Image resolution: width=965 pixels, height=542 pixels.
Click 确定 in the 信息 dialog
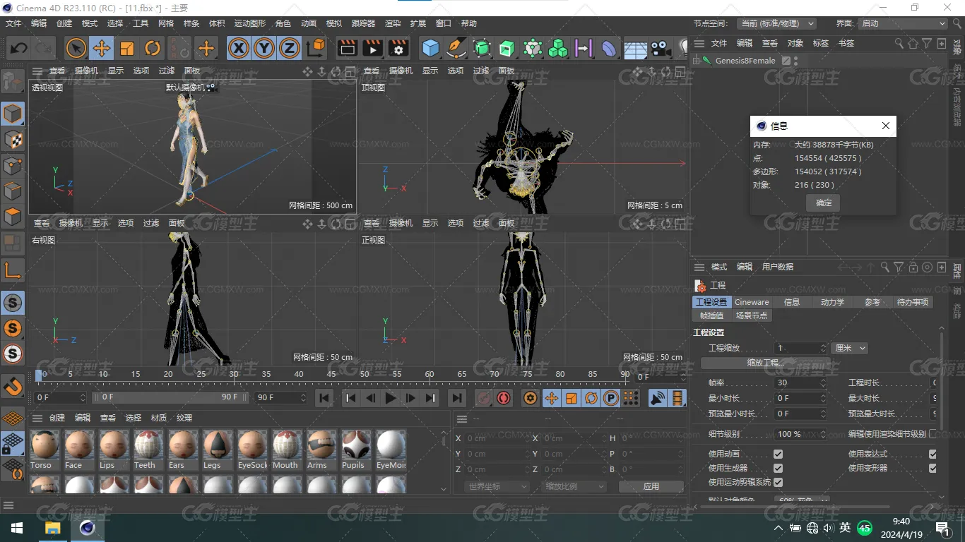(x=824, y=203)
